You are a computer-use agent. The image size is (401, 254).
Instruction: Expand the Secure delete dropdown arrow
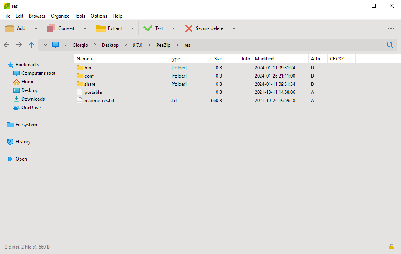[233, 28]
